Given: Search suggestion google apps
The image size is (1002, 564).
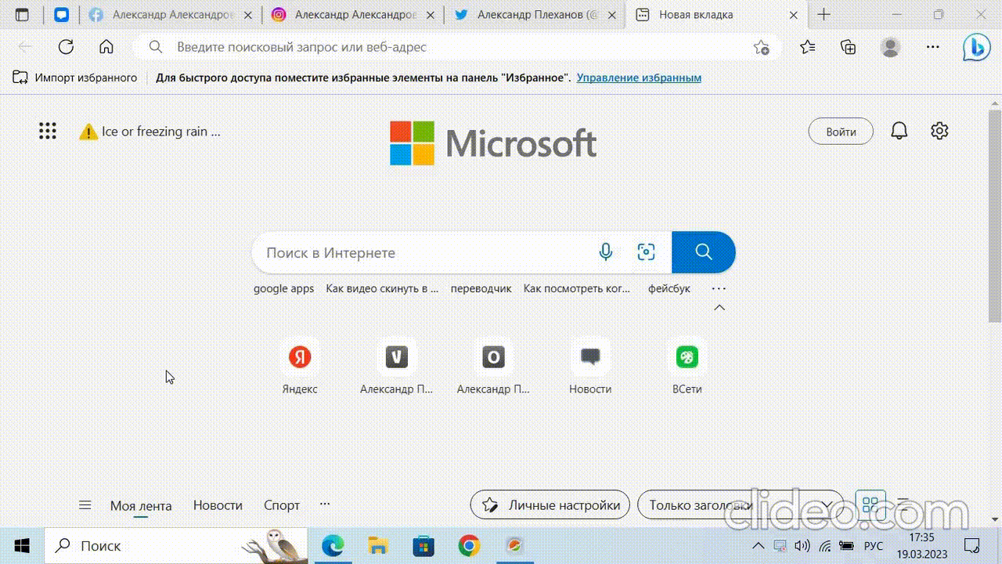Looking at the screenshot, I should pyautogui.click(x=283, y=288).
